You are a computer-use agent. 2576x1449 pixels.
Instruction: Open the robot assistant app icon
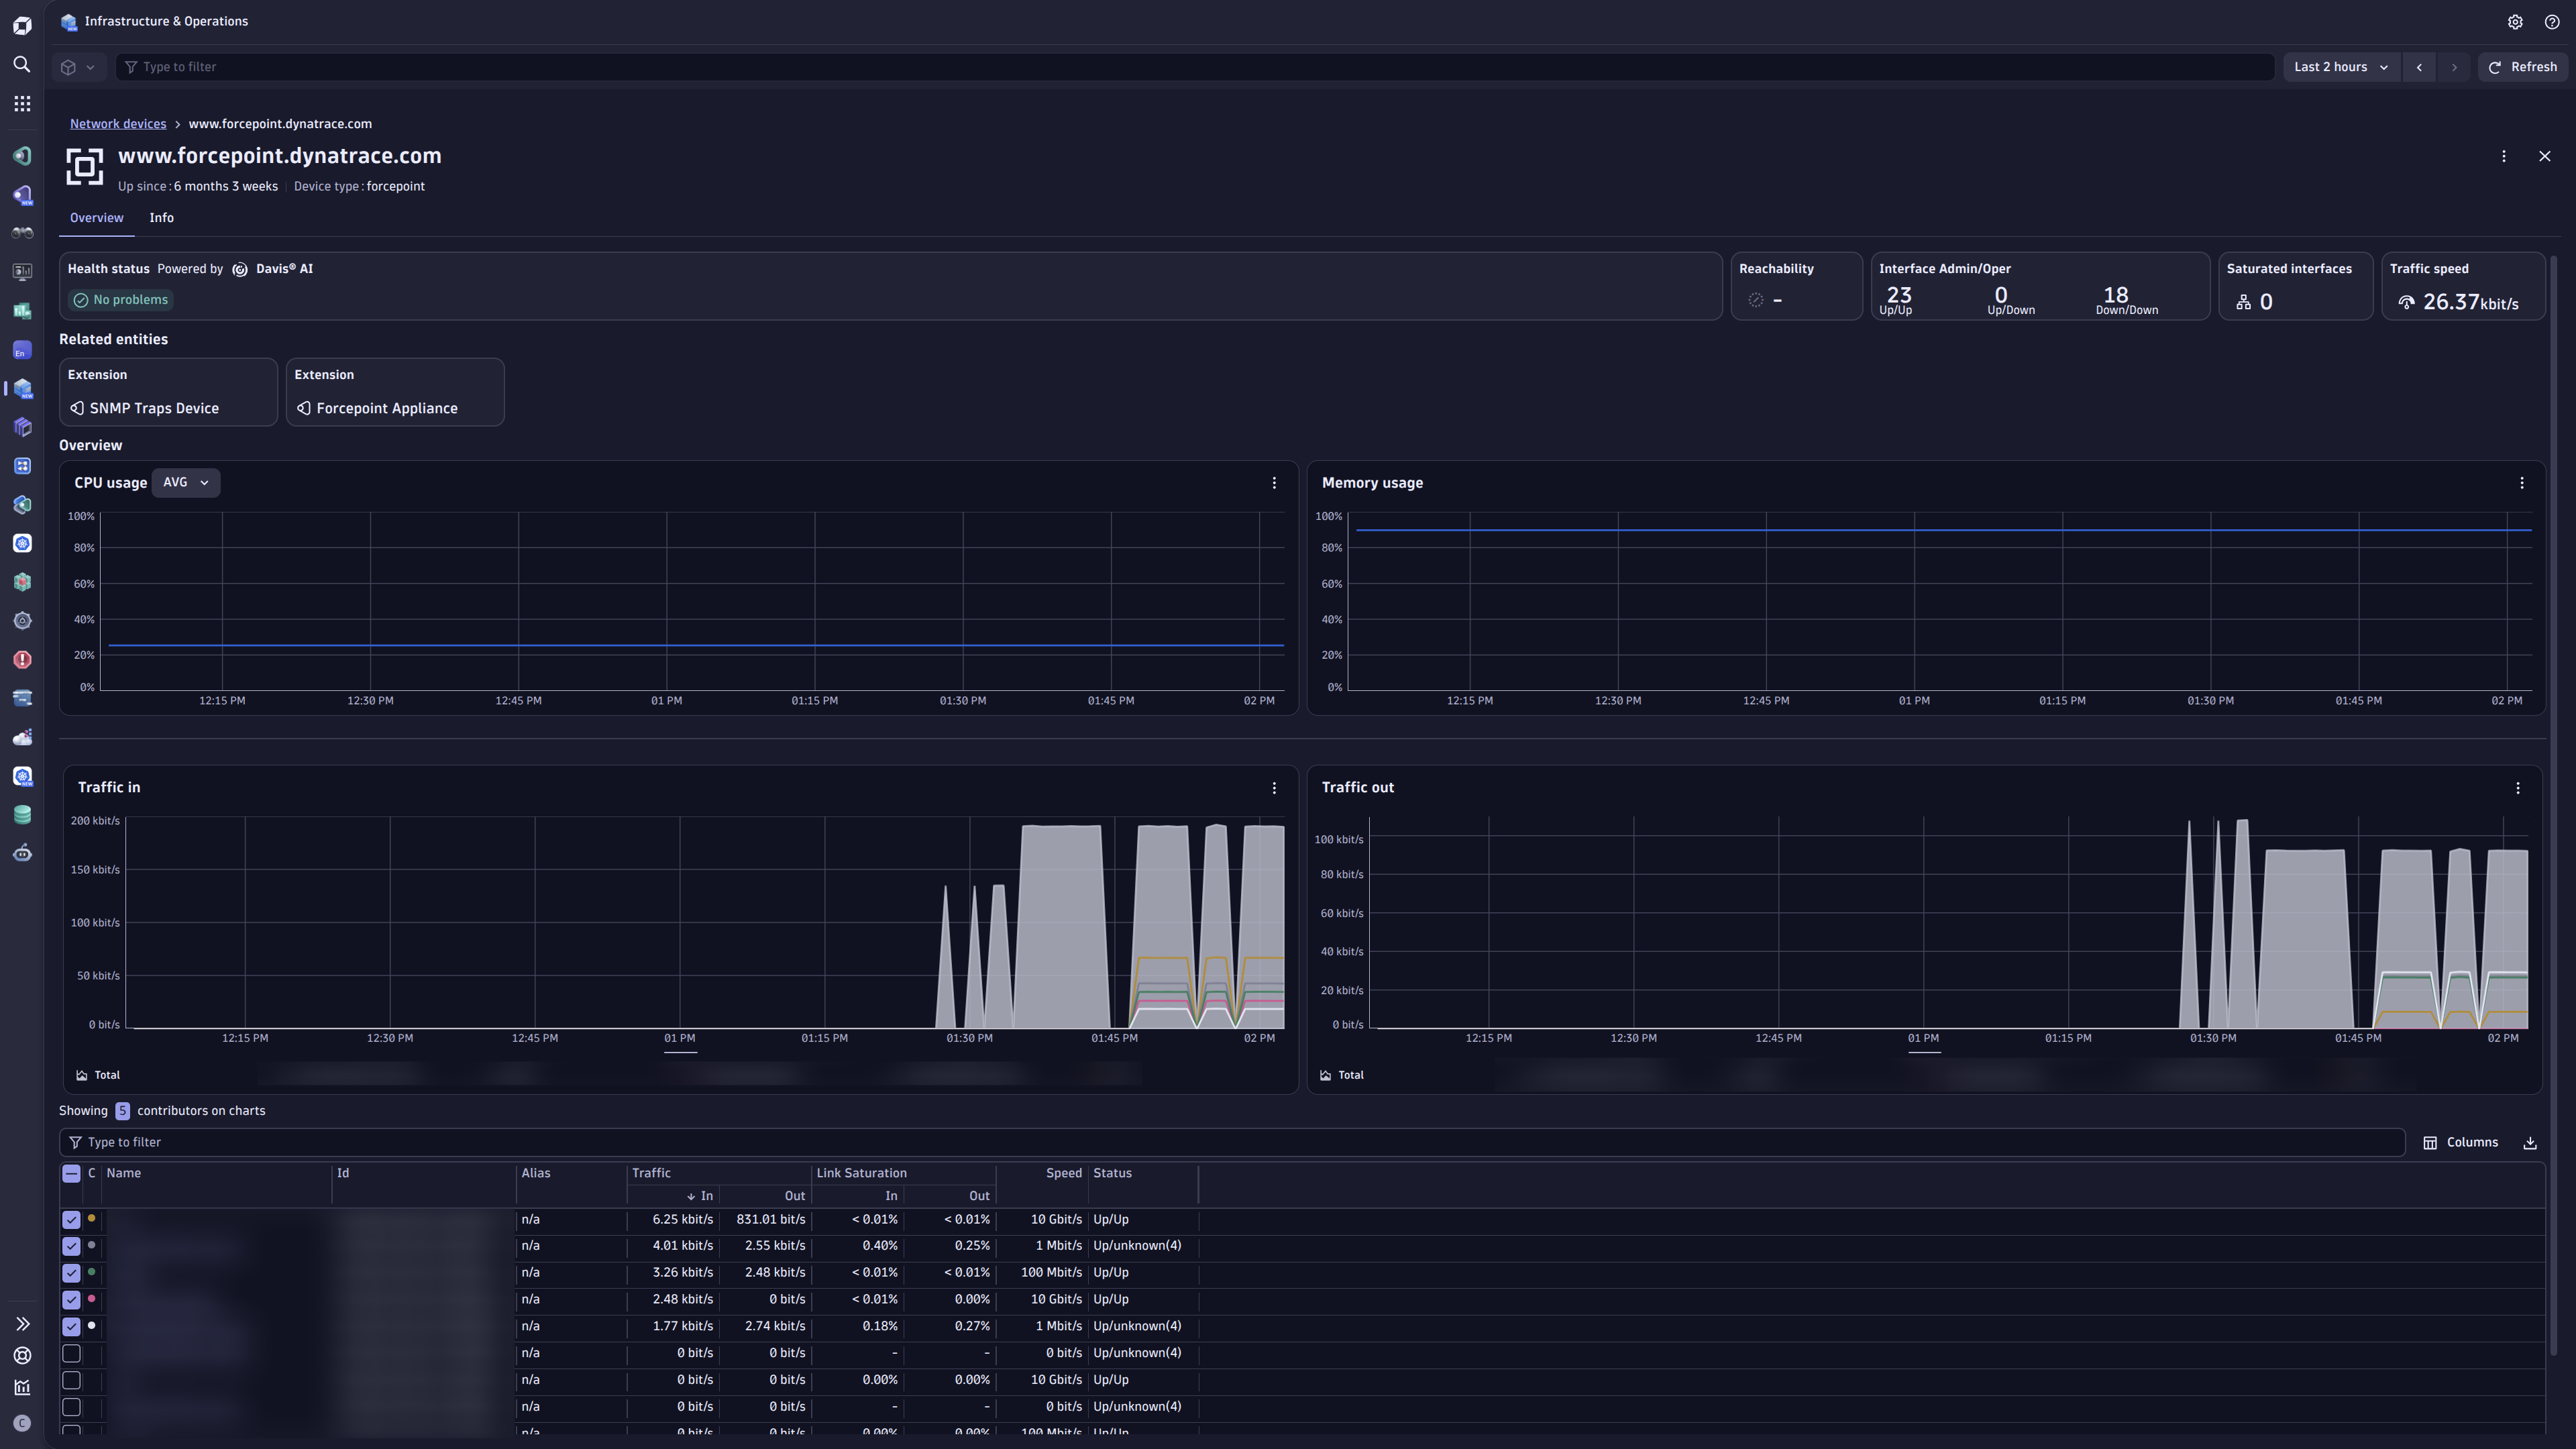tap(22, 853)
